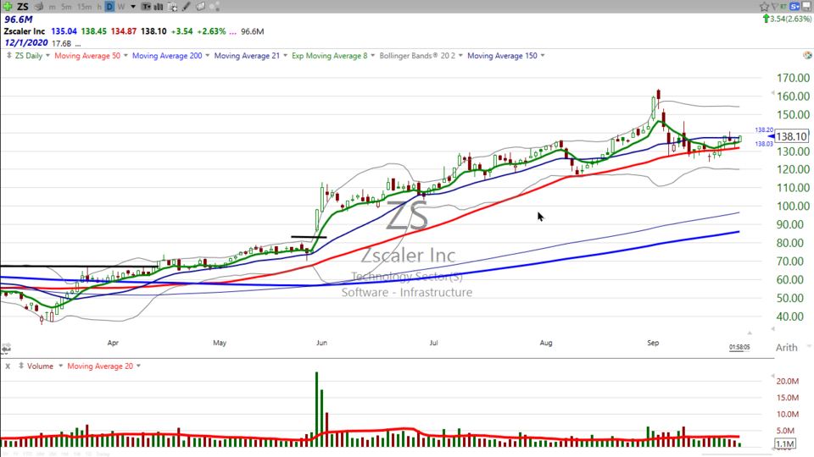The image size is (814, 457).
Task: Click the 1.1M volume value label
Action: 784,444
